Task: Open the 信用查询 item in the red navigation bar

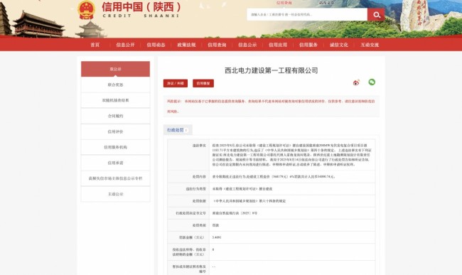Action: pos(217,45)
